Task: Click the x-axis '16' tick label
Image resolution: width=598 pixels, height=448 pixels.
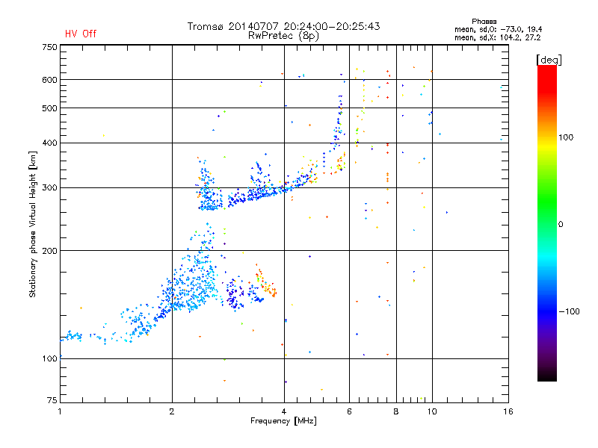Action: pos(508,411)
